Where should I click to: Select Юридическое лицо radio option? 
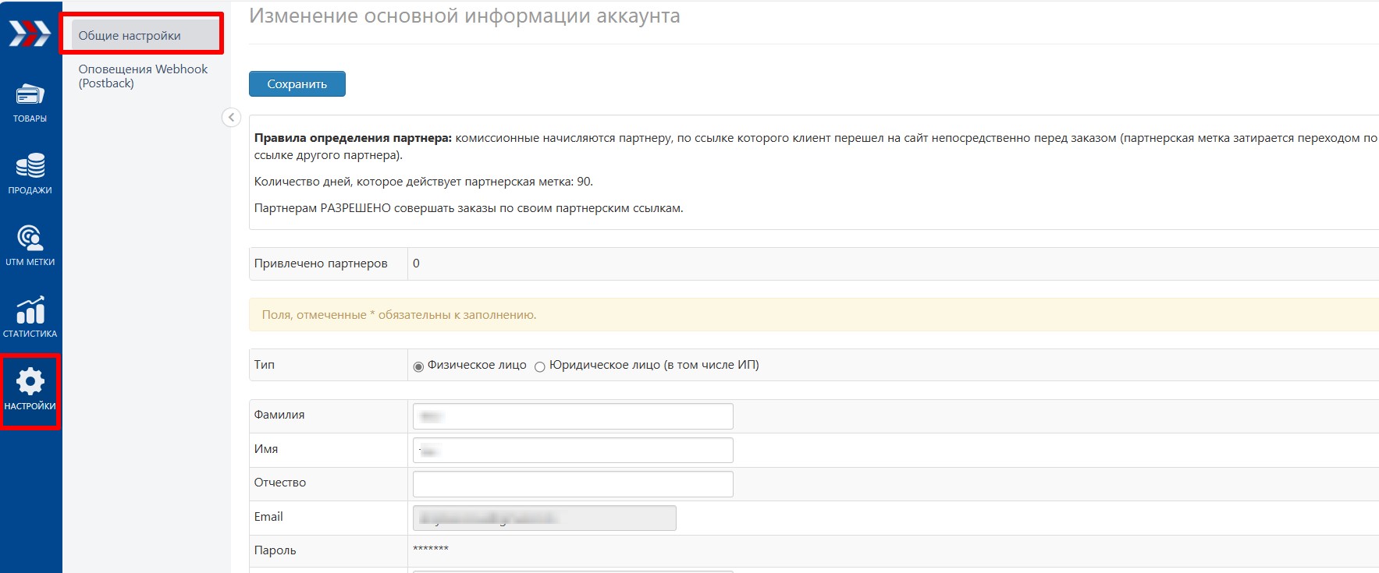coord(539,366)
